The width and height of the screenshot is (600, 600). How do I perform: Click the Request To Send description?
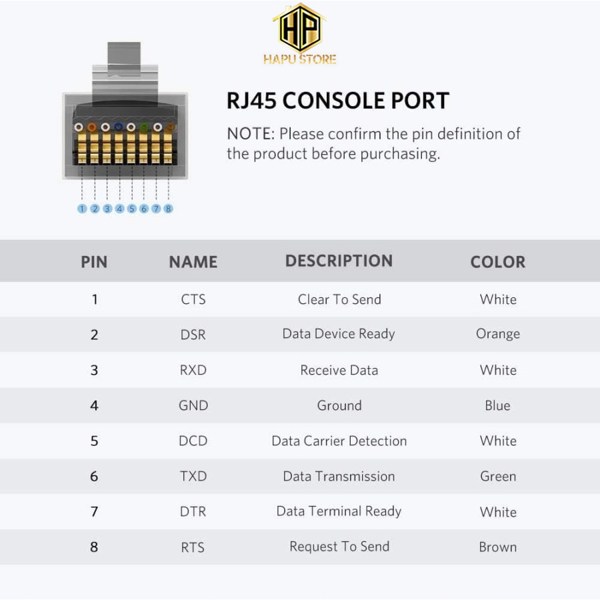click(x=339, y=547)
